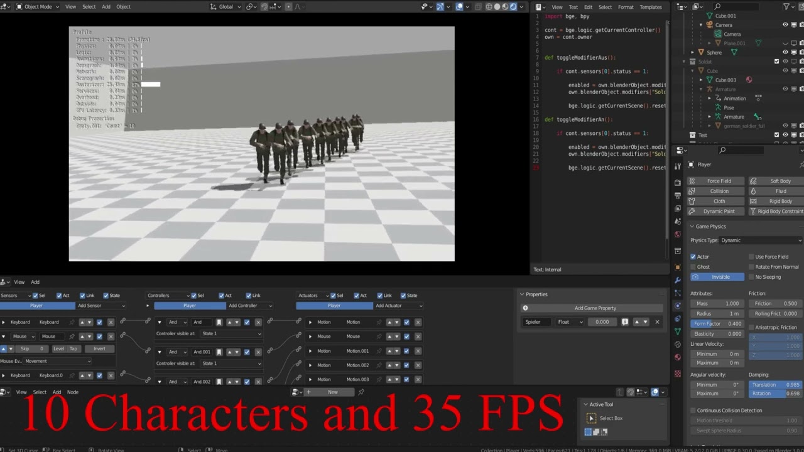Open Tool properties tab icon
This screenshot has width=804, height=452.
(678, 166)
